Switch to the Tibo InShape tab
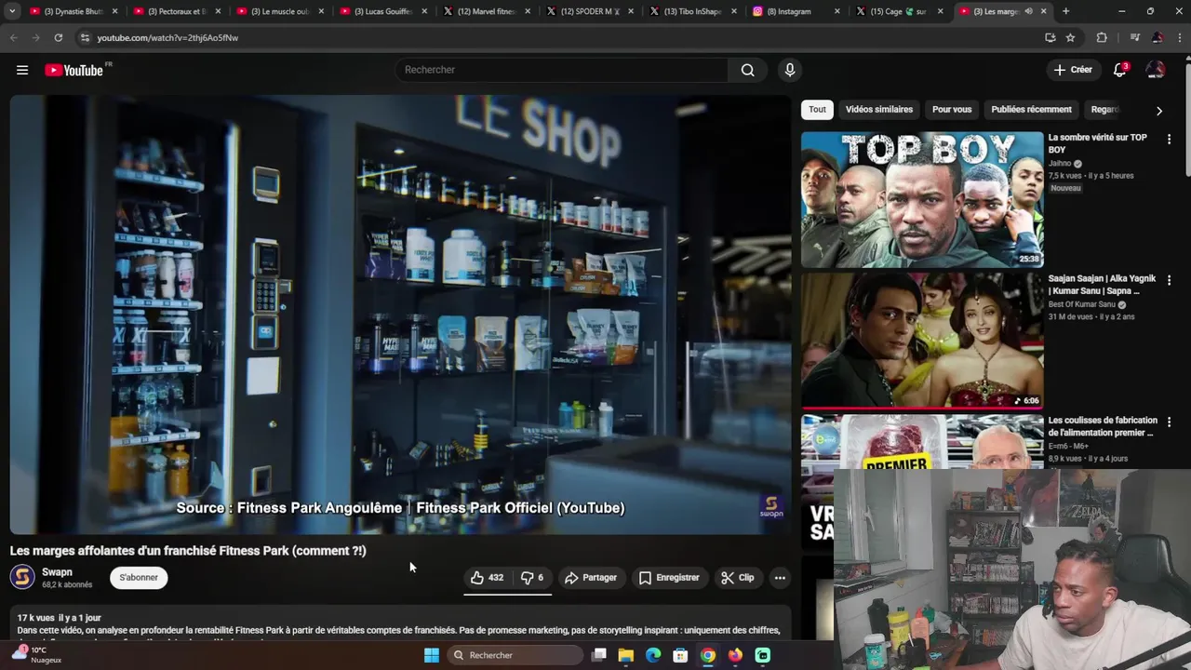Screen dimensions: 1191x670 click(x=691, y=11)
